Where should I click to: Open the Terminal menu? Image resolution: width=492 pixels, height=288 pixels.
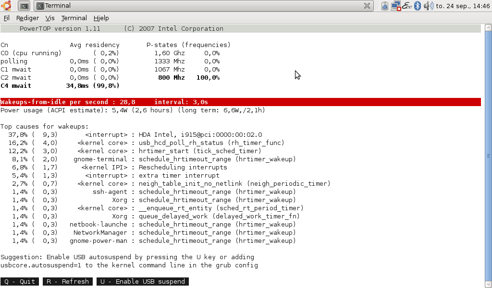pos(74,18)
